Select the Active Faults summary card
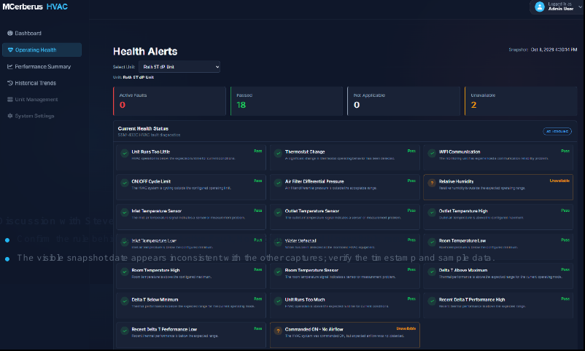 (x=169, y=101)
